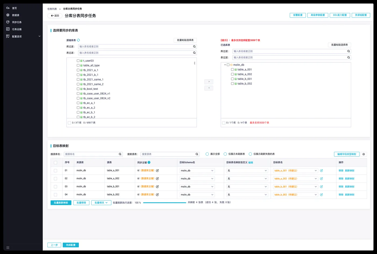This screenshot has height=254, width=377.
Task: Click source 表过滤 search magnifier icon
Action: coord(194,53)
